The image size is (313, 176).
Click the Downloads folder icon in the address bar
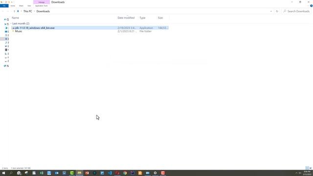tap(18, 11)
